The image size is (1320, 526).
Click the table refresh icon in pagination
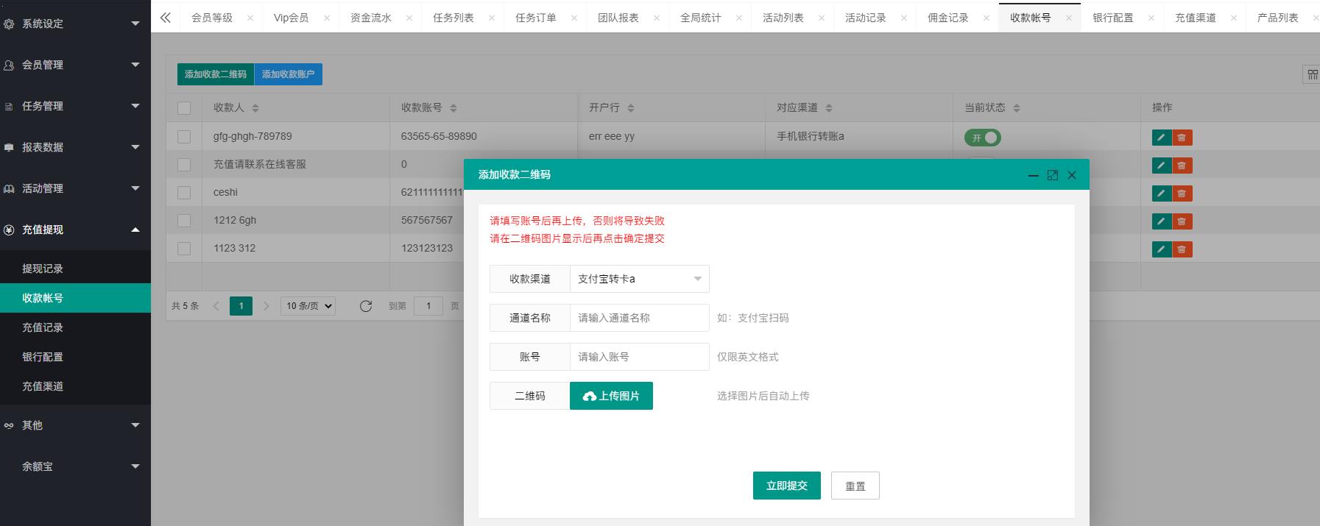(x=365, y=306)
